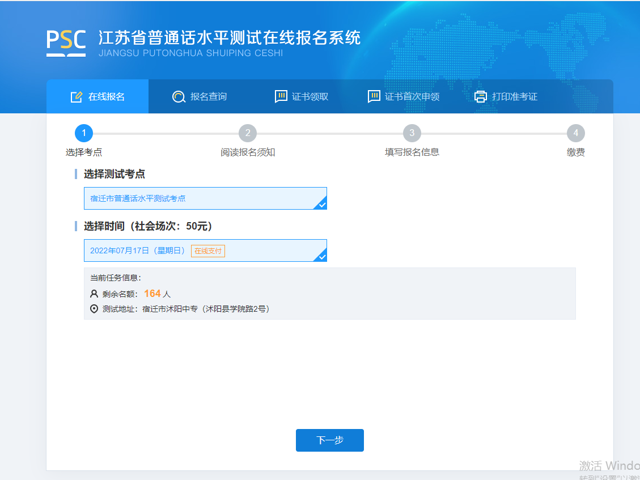Image resolution: width=640 pixels, height=480 pixels.
Task: Click the printer icon beside 打印准考证
Action: (x=481, y=97)
